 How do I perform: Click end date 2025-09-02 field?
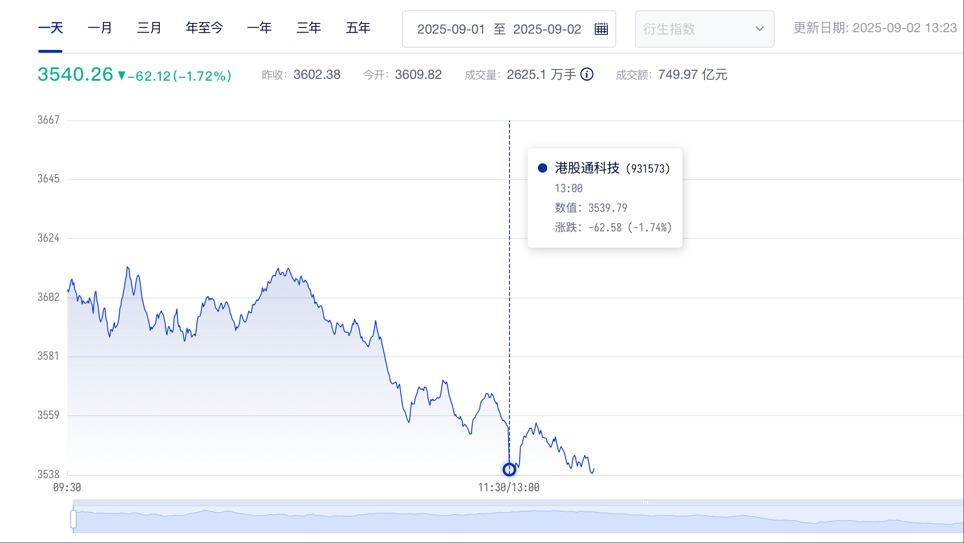(547, 29)
